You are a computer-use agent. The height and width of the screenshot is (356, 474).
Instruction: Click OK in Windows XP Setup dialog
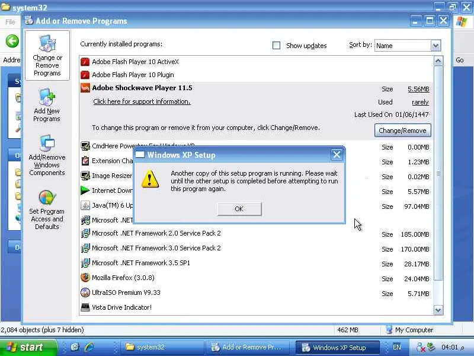click(239, 209)
